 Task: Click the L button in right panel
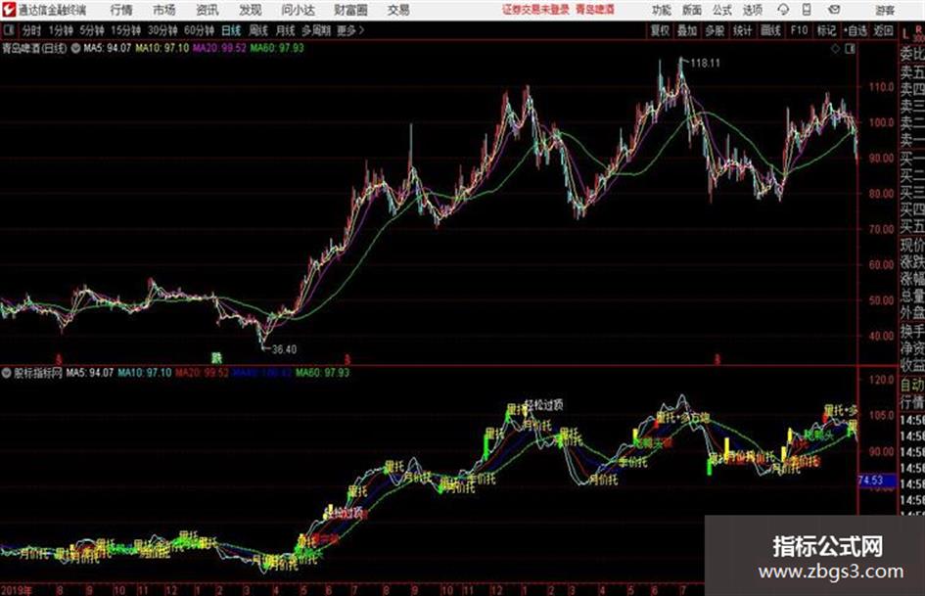(905, 34)
